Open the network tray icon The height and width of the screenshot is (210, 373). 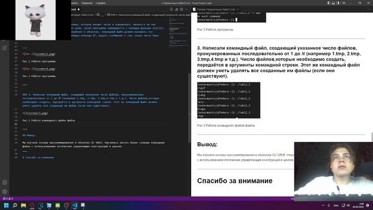343,205
